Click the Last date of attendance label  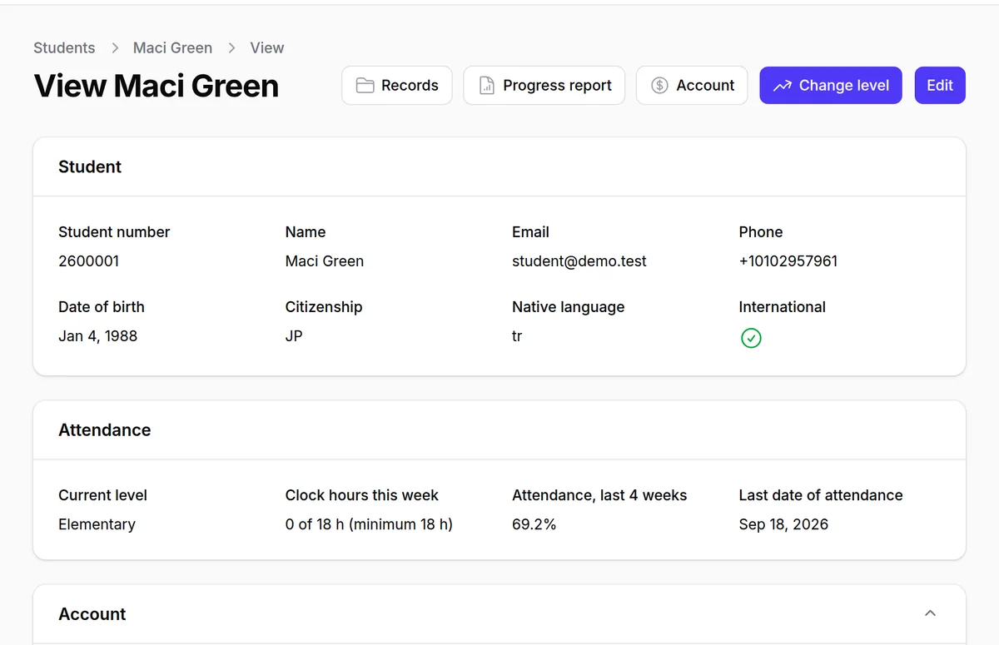tap(821, 495)
